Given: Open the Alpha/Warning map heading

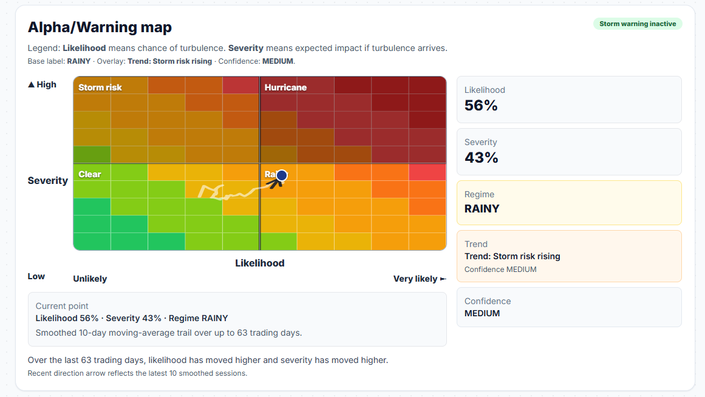Looking at the screenshot, I should pyautogui.click(x=99, y=27).
